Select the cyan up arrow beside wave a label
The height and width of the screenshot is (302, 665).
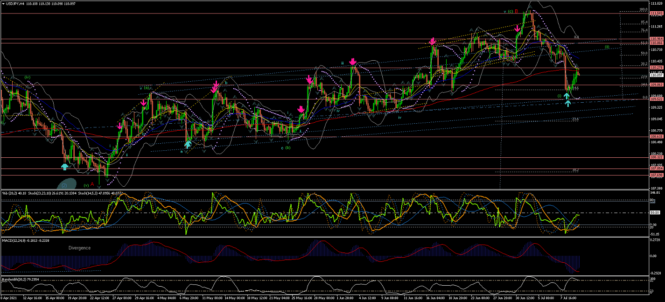pyautogui.click(x=188, y=144)
